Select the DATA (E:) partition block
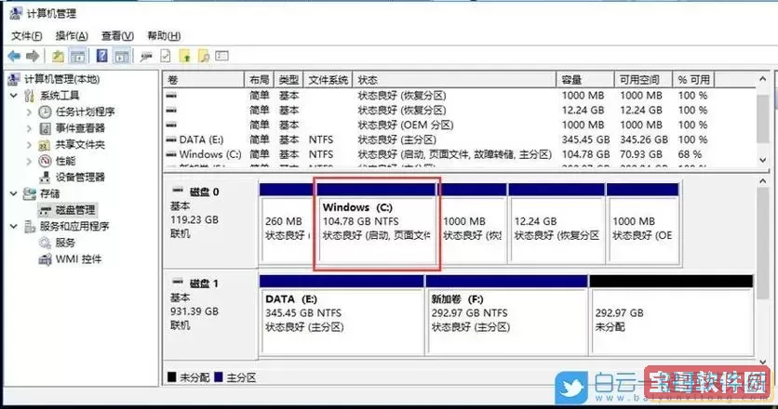Screen dimensions: 778x409 tap(342, 315)
